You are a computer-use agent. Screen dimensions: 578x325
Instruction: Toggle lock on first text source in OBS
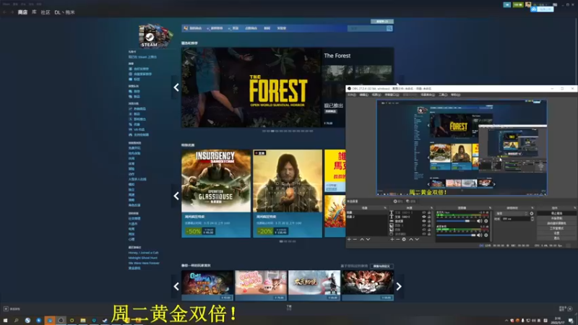[429, 212]
